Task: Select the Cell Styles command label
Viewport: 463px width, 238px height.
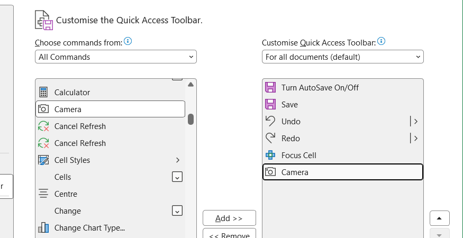Action: click(72, 160)
